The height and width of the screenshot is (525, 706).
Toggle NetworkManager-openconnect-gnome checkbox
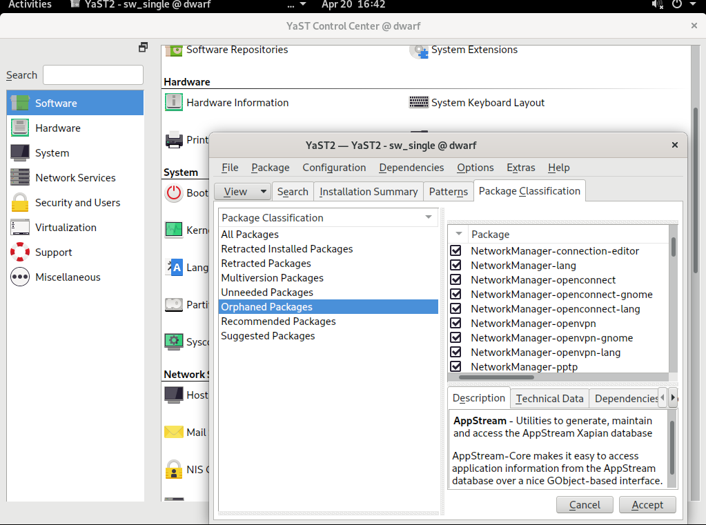click(455, 294)
